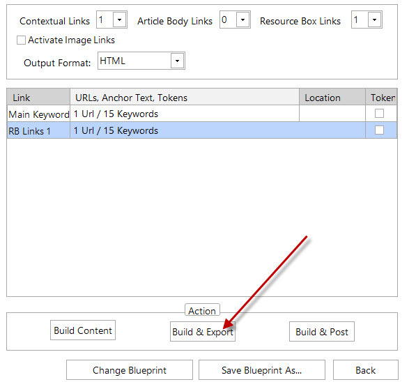Click the Build Content button
This screenshot has width=416, height=382.
[83, 330]
